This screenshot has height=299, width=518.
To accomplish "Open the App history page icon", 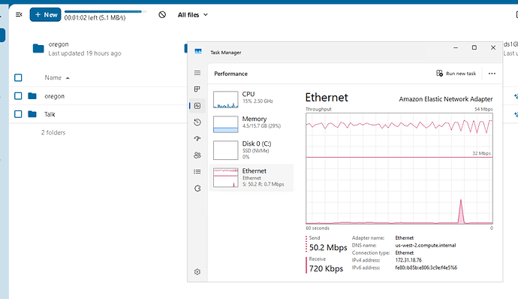I will tap(197, 122).
